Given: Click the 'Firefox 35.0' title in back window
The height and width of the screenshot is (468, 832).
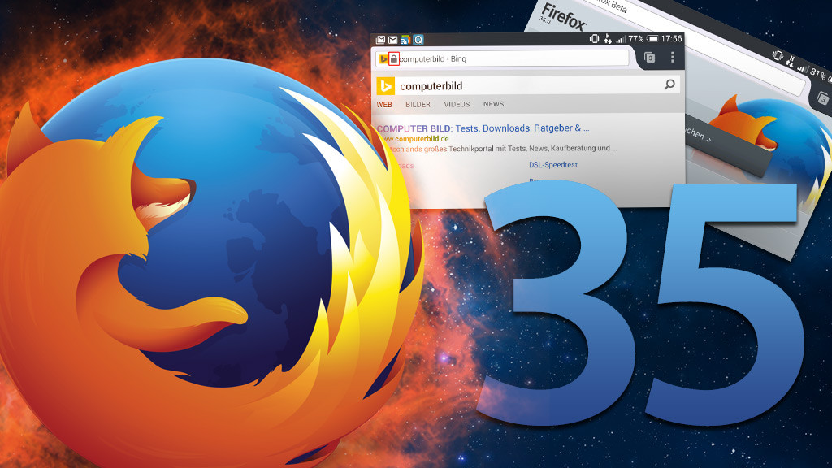Looking at the screenshot, I should click(561, 18).
